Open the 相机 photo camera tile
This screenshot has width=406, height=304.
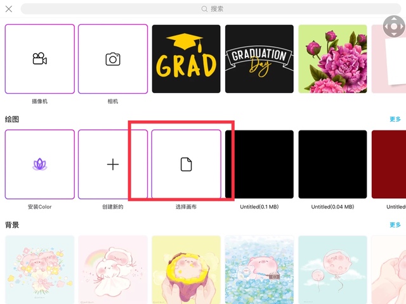tap(113, 59)
